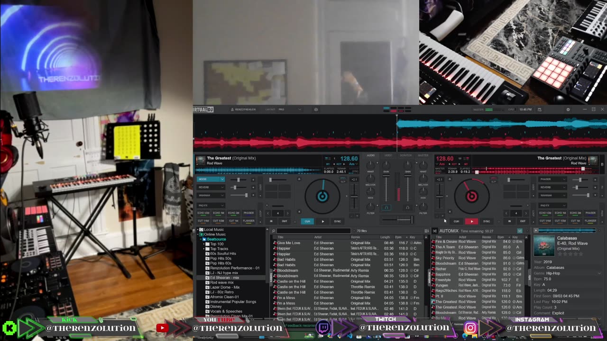Click the left deck key up arrow

click(344, 164)
